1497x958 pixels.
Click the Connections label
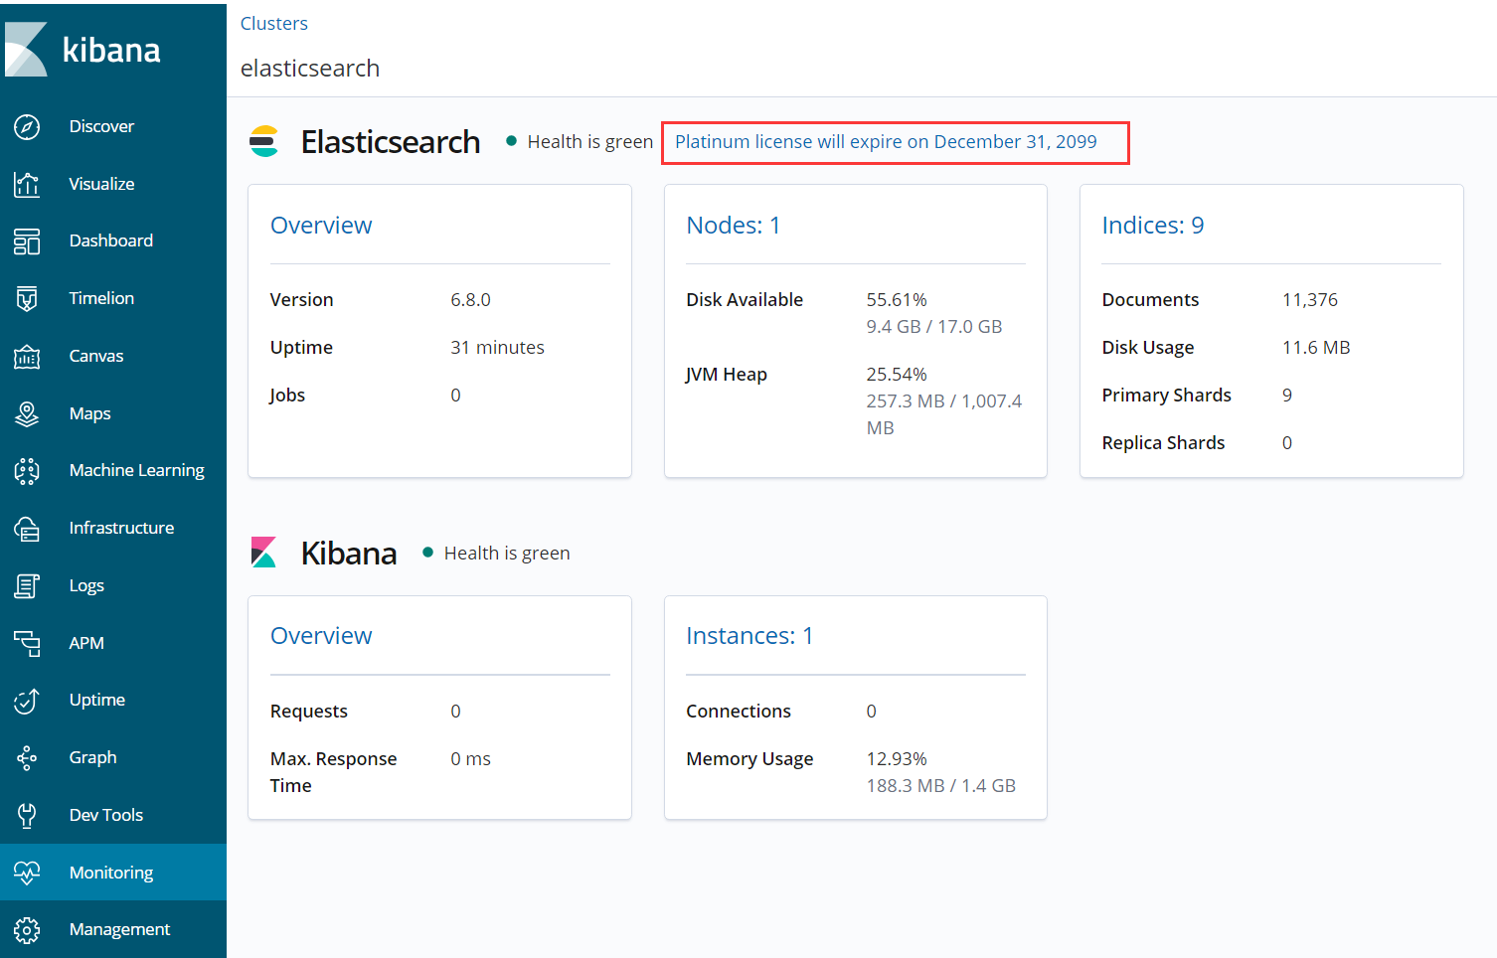point(739,711)
